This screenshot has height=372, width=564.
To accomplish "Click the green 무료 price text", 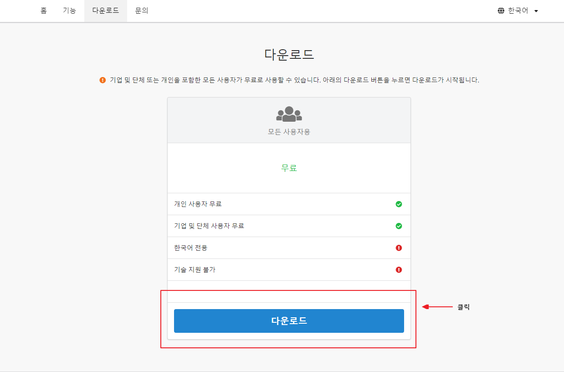I will point(289,168).
